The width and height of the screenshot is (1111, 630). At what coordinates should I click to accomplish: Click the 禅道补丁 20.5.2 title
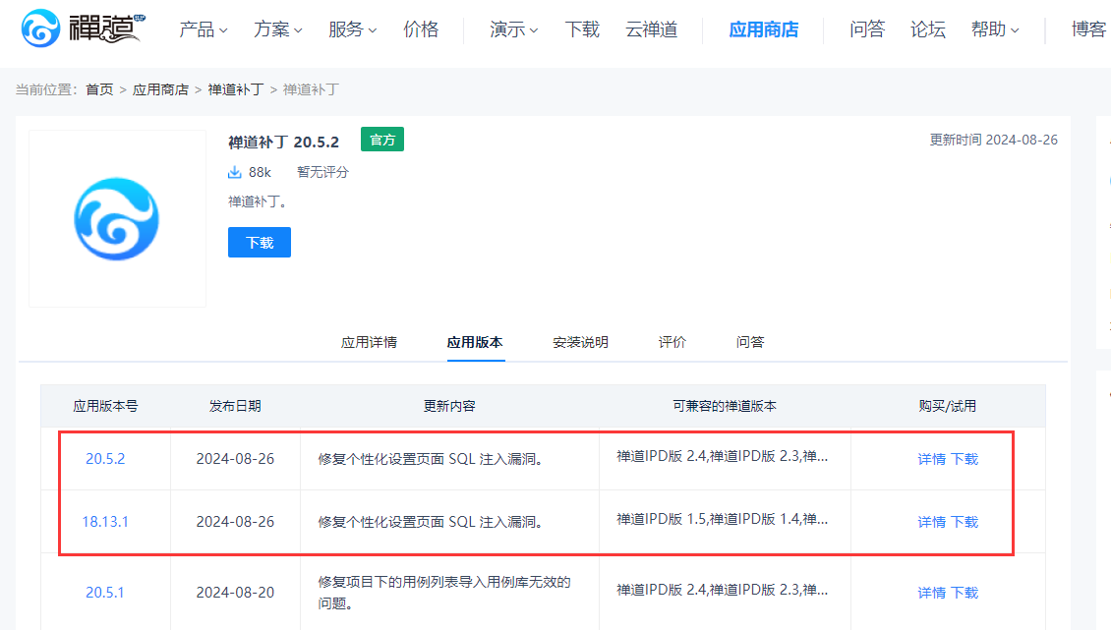tap(283, 143)
